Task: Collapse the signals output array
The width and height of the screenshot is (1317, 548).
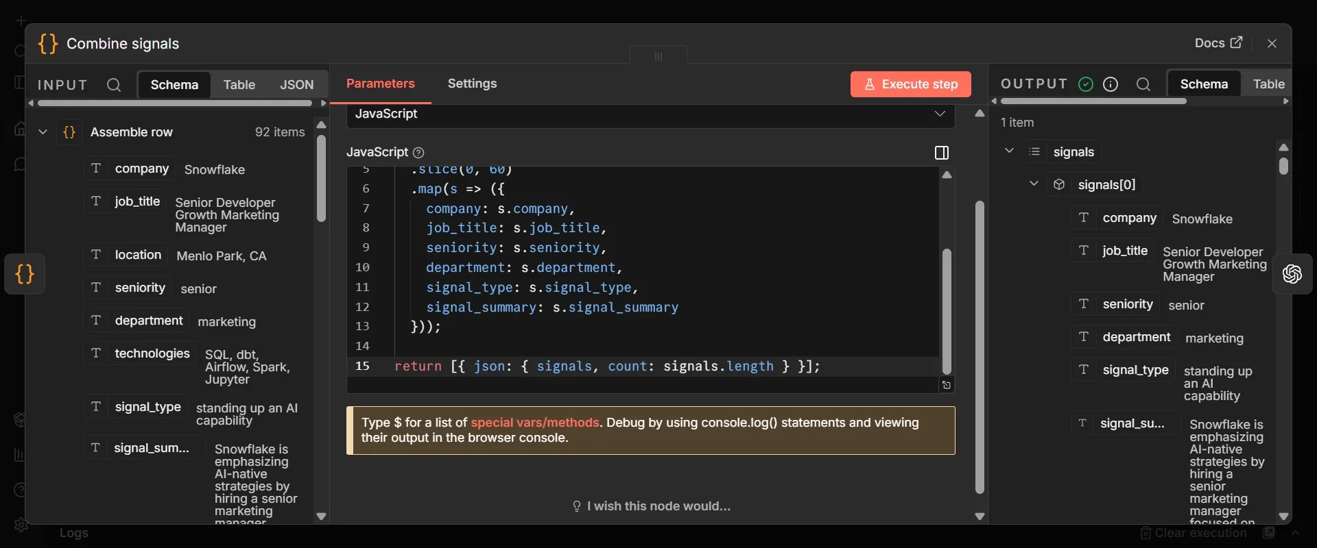Action: [1009, 151]
